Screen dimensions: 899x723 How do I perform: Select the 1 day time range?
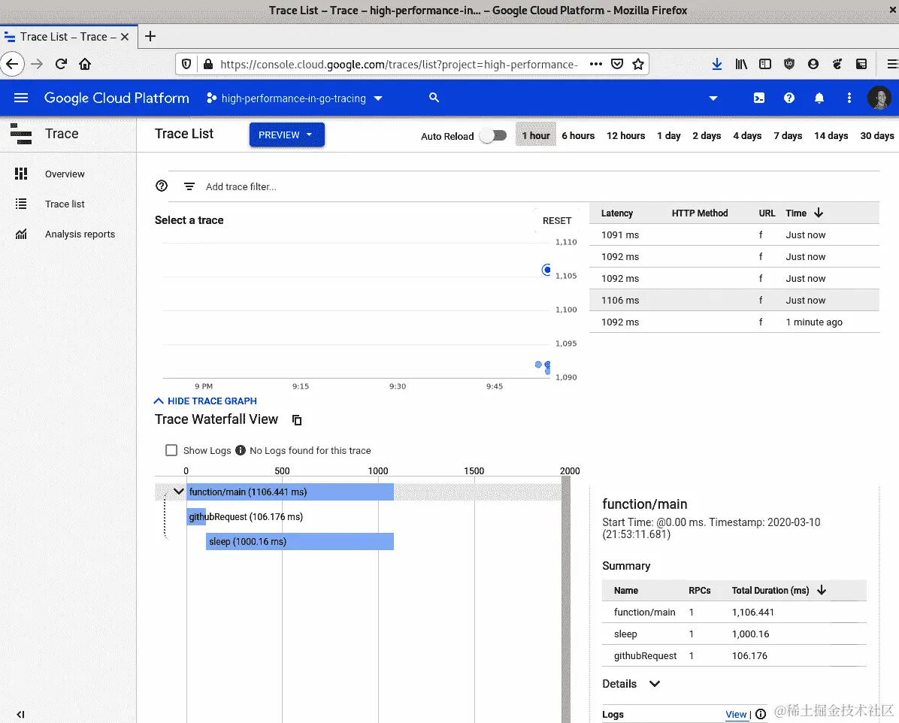(x=668, y=136)
